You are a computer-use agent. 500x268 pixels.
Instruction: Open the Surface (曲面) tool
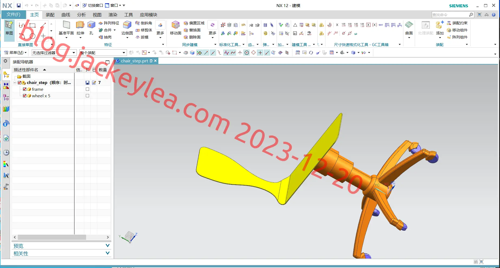click(x=409, y=28)
